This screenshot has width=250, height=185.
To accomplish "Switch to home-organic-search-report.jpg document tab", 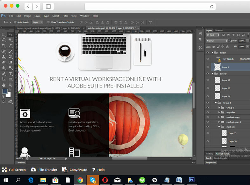I will tap(49, 28).
